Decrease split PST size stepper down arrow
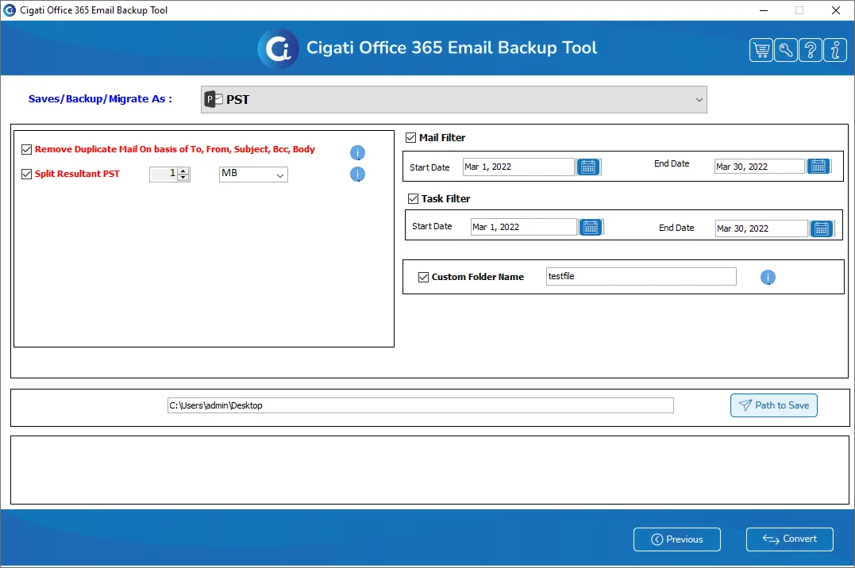 (x=183, y=178)
